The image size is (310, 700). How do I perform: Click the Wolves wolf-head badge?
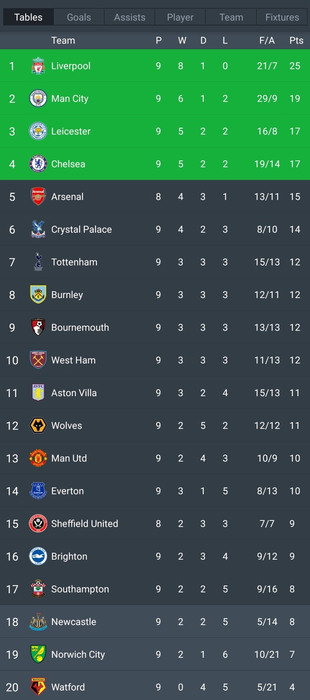(x=38, y=426)
